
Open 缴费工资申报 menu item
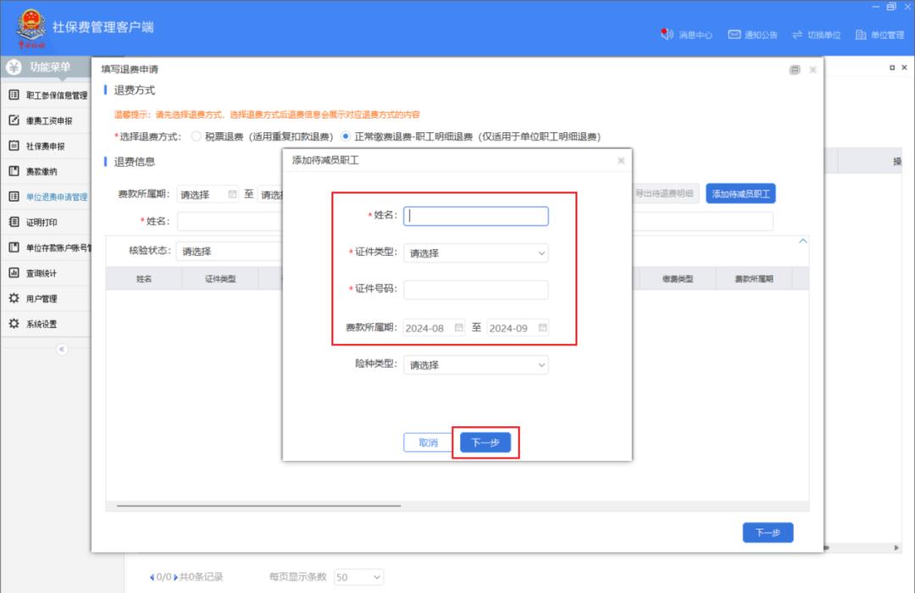pos(49,120)
